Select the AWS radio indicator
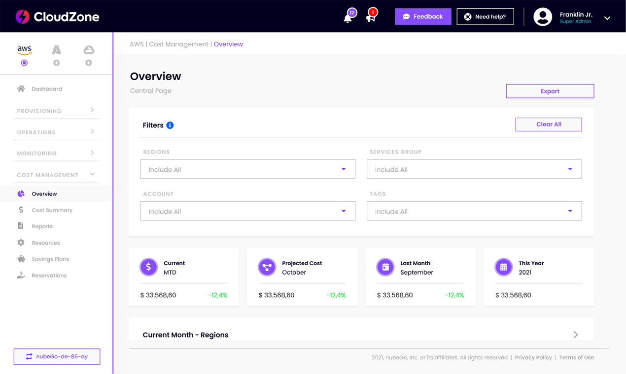The image size is (626, 374). [24, 63]
